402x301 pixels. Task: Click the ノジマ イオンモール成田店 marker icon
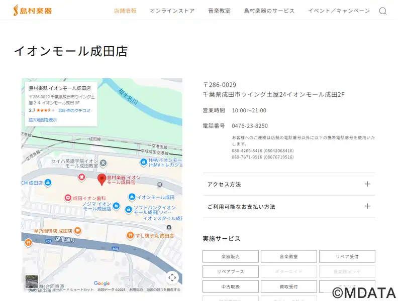point(116,206)
